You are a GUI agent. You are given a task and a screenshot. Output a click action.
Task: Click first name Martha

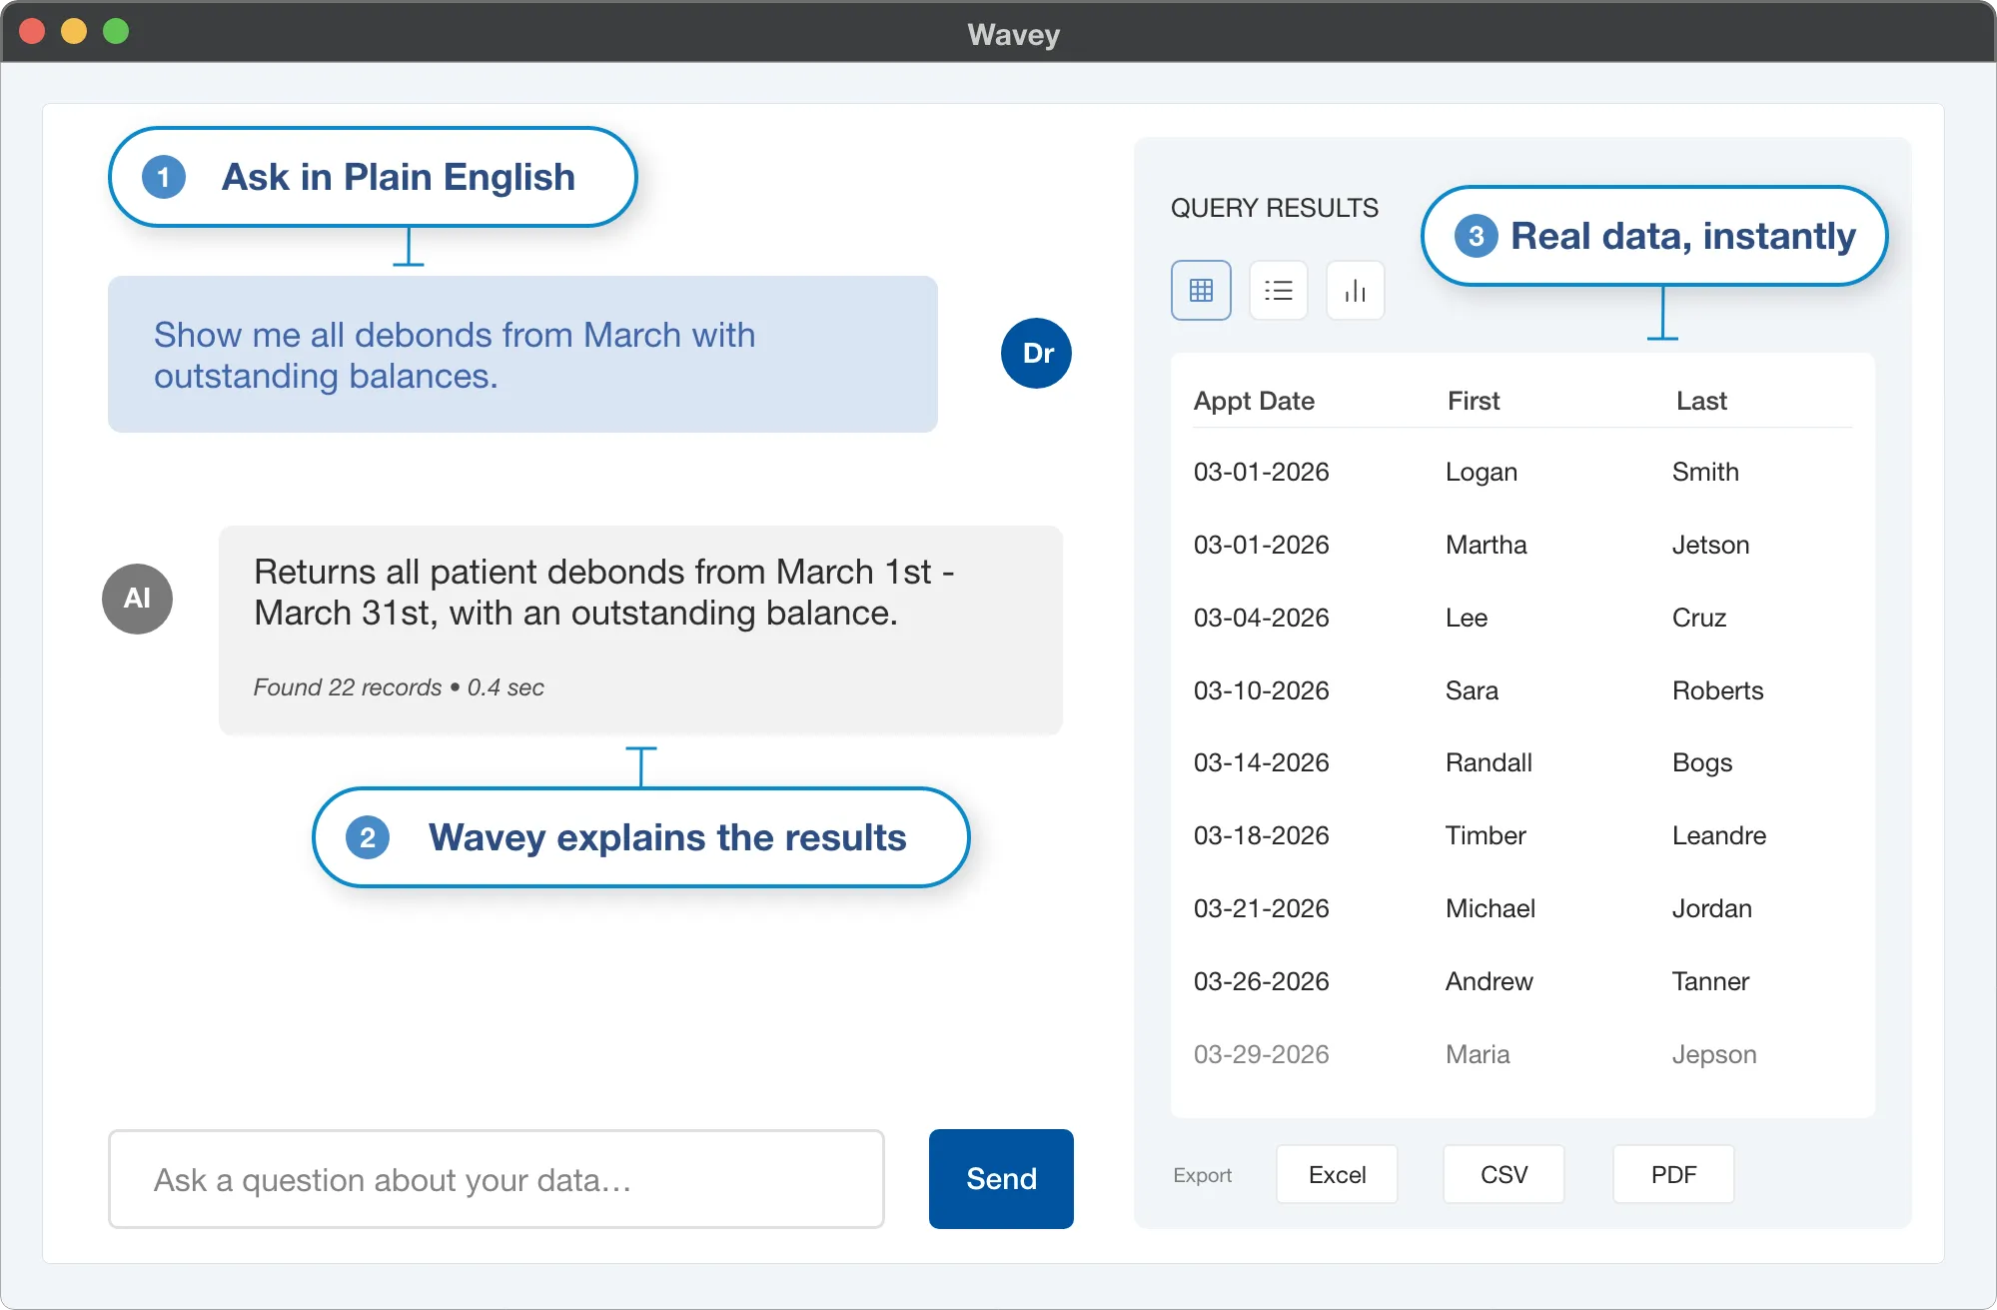[1486, 545]
